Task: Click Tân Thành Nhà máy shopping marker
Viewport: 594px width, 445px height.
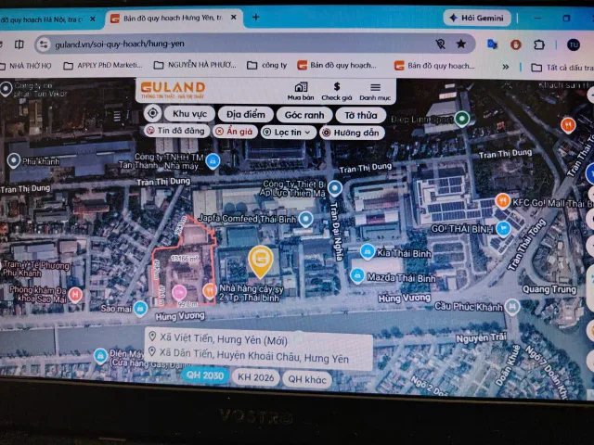Action: [x=213, y=161]
